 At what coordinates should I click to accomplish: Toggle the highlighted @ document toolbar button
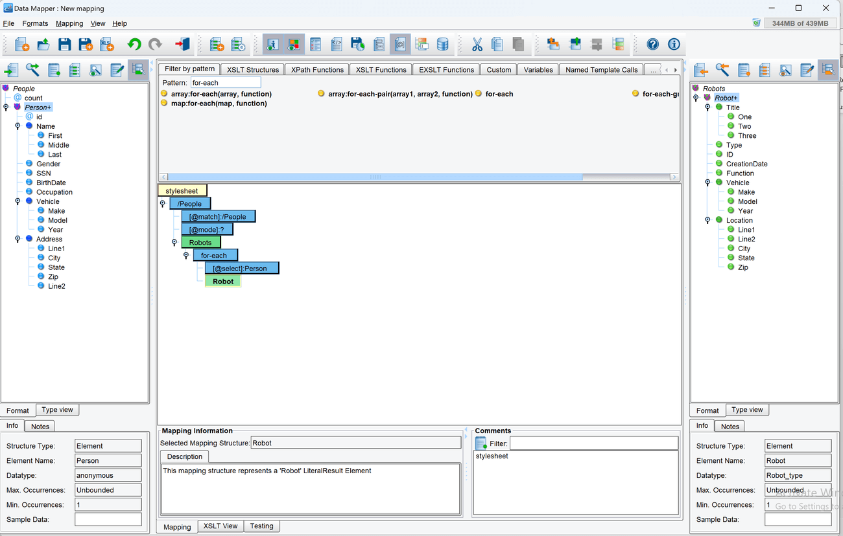400,44
